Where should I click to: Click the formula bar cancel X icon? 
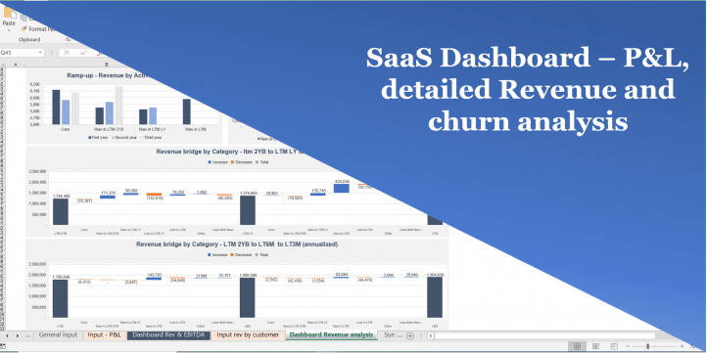tap(67, 53)
